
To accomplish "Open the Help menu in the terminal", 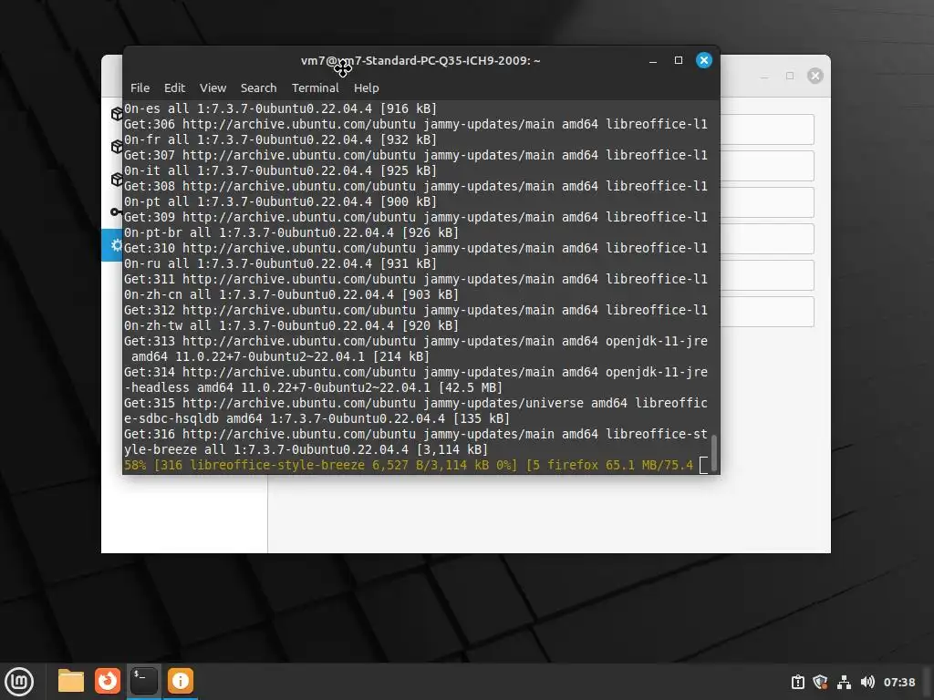I will click(367, 87).
